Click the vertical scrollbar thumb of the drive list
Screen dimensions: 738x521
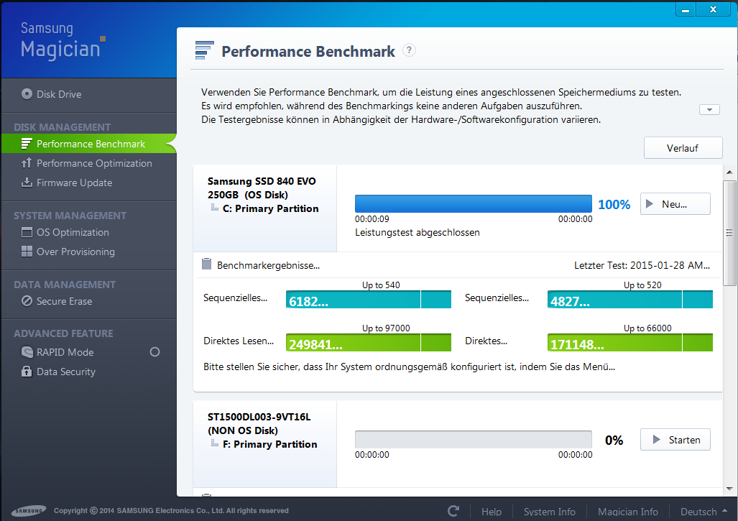pyautogui.click(x=729, y=233)
